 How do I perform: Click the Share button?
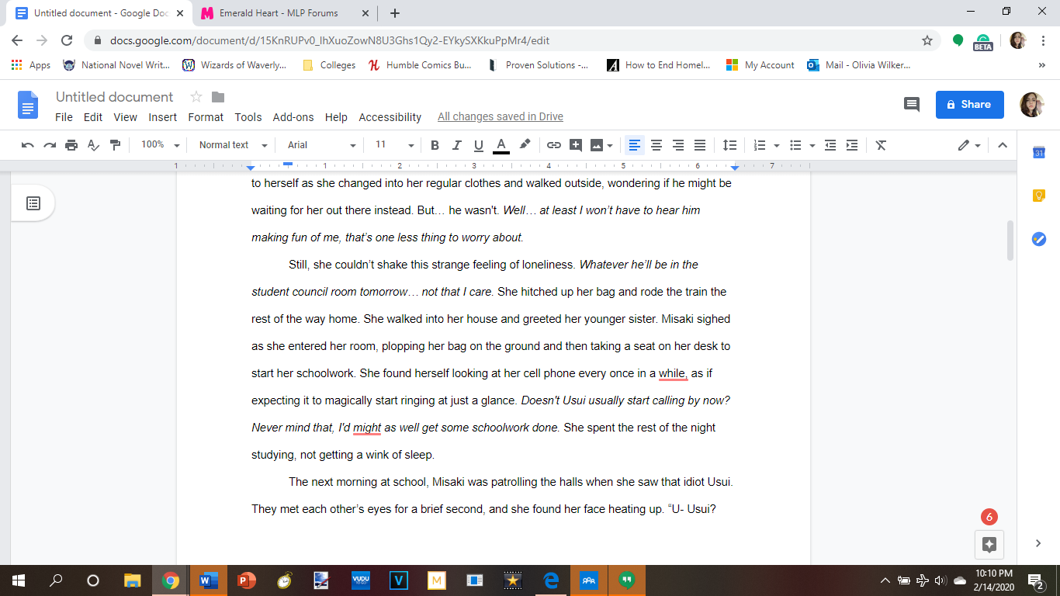tap(970, 104)
